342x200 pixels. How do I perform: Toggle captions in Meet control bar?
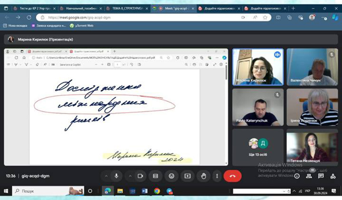(x=155, y=176)
